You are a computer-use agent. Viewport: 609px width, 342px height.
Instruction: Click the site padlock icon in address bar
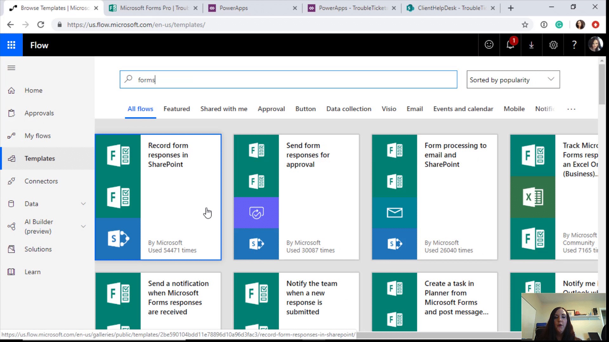pos(59,25)
